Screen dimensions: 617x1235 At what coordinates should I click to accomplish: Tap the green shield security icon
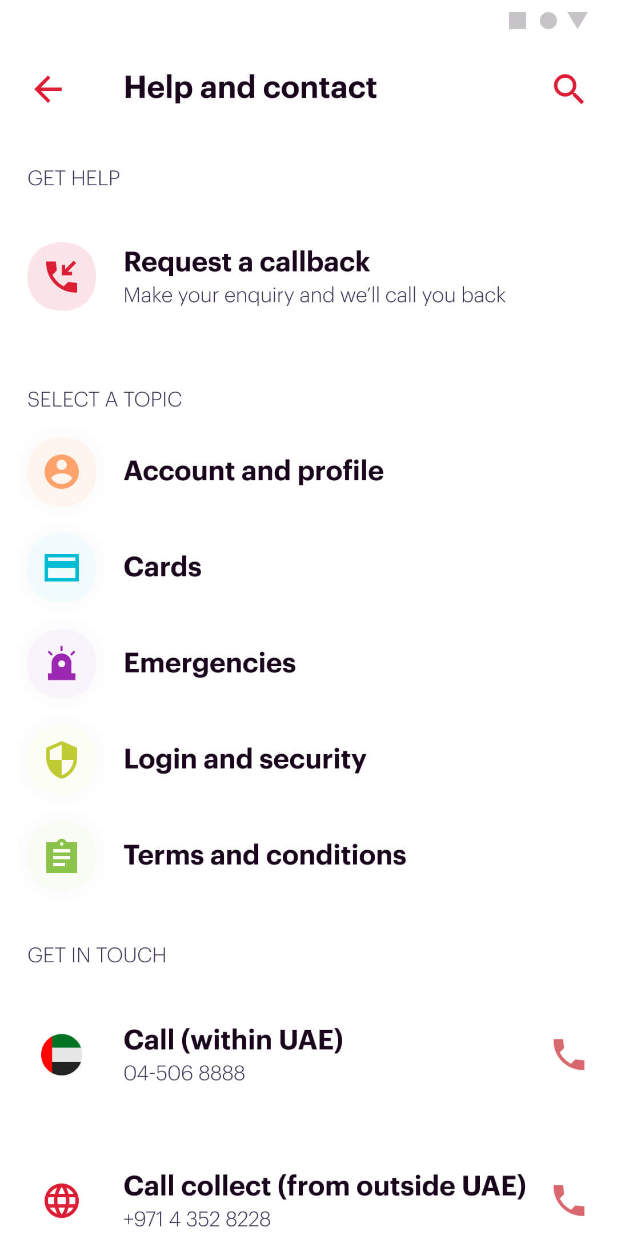coord(62,760)
